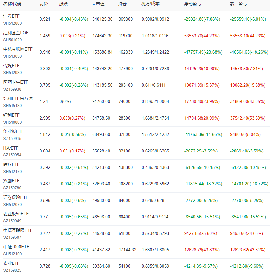270x276 pixels.
Task: Click the 涨跌 column header
Action: coord(63,4)
